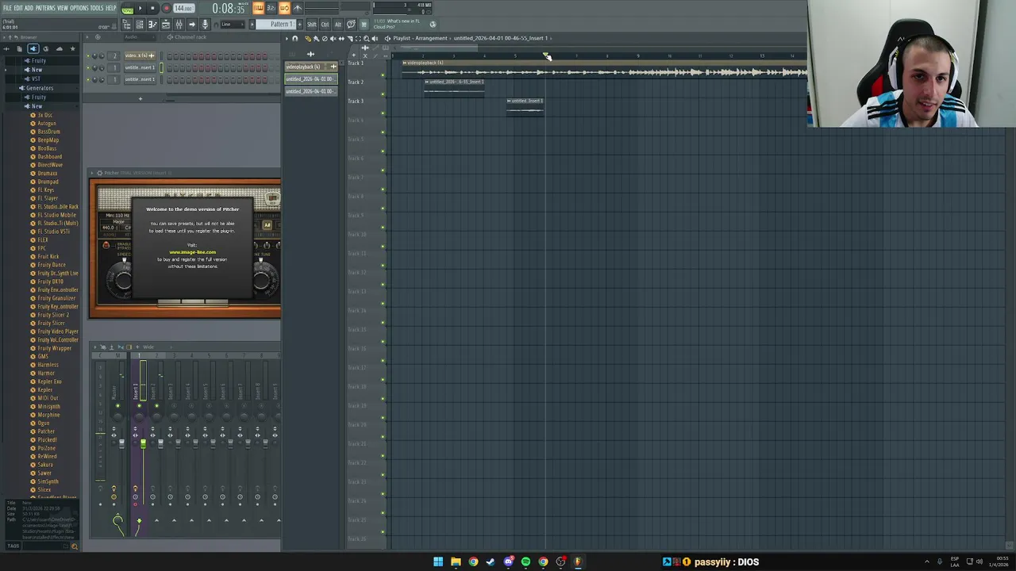This screenshot has width=1016, height=571.
Task: Select the video playback channel button
Action: point(140,56)
